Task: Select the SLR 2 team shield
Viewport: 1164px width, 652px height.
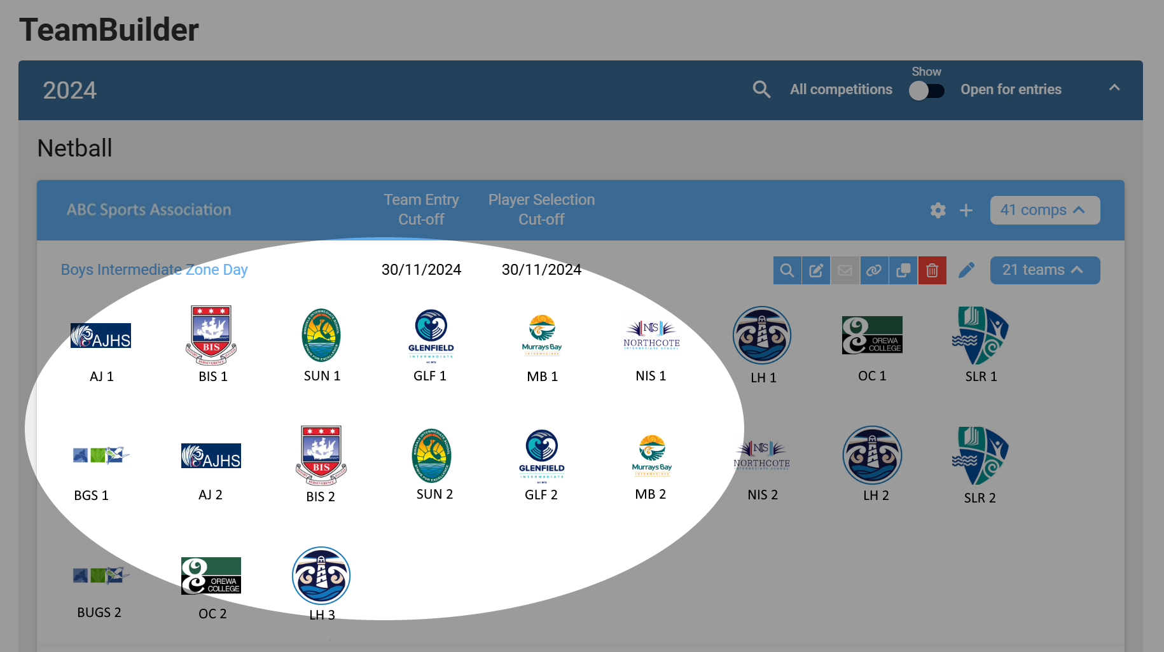Action: click(980, 455)
